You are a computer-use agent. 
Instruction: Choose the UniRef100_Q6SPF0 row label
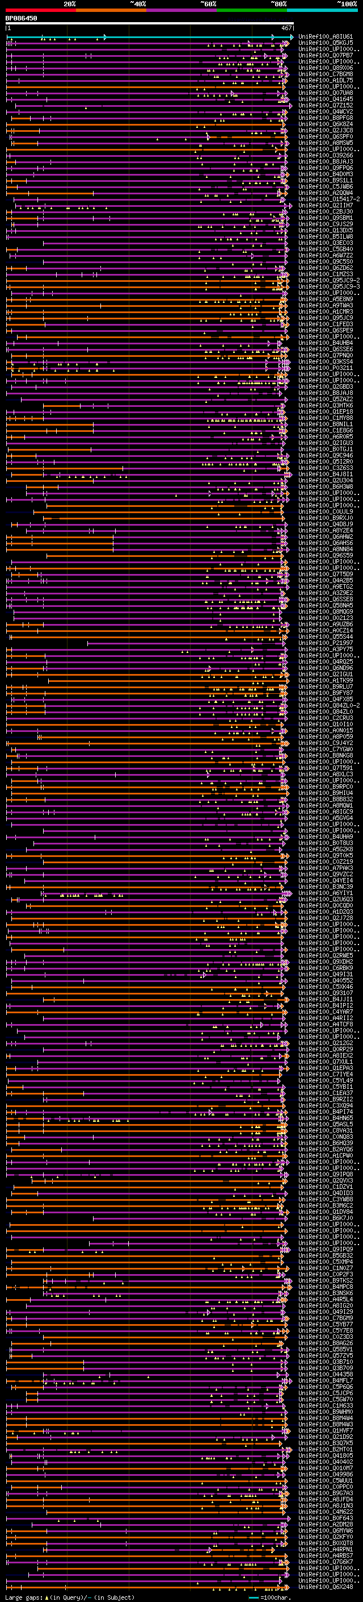[326, 137]
